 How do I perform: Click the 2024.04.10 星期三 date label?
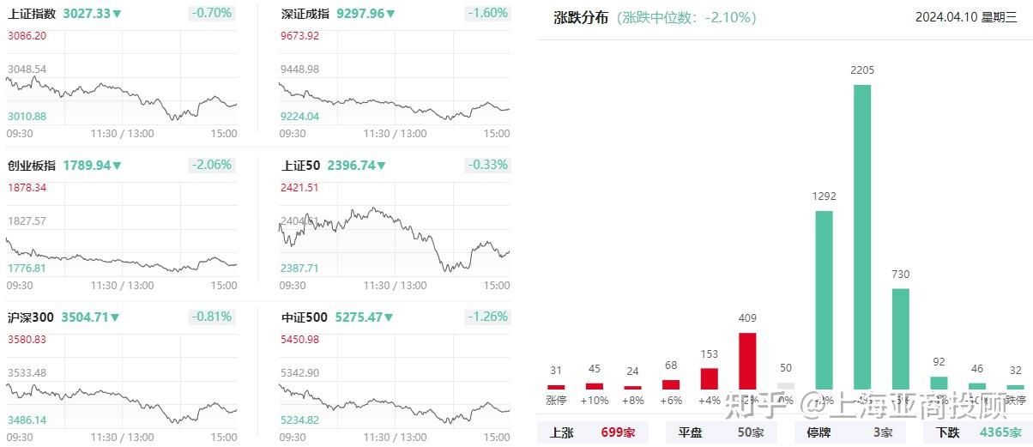965,17
